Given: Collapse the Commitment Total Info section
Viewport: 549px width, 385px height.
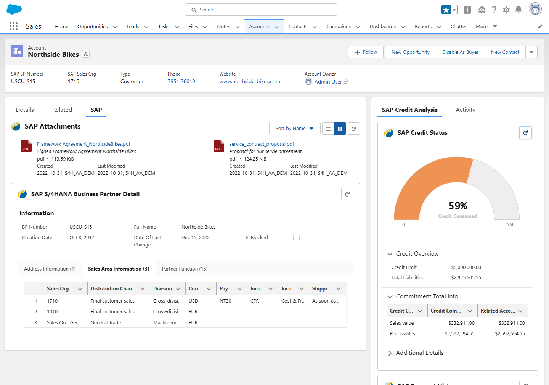Looking at the screenshot, I should 390,296.
